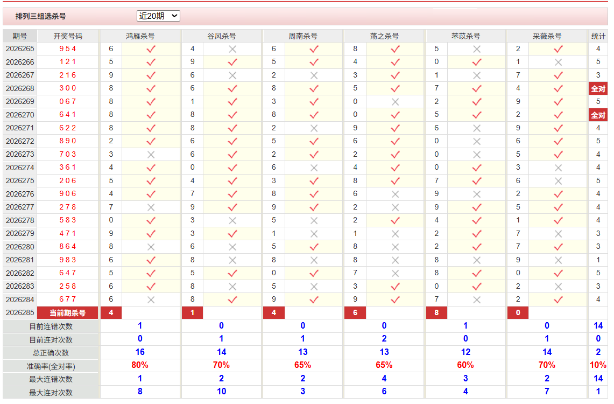Click 谷风 check mark in row 2026279

(232, 234)
